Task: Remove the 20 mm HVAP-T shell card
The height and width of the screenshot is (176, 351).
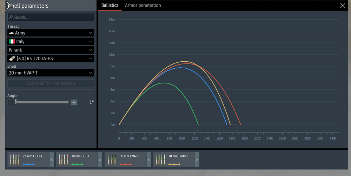Action: click(x=197, y=160)
